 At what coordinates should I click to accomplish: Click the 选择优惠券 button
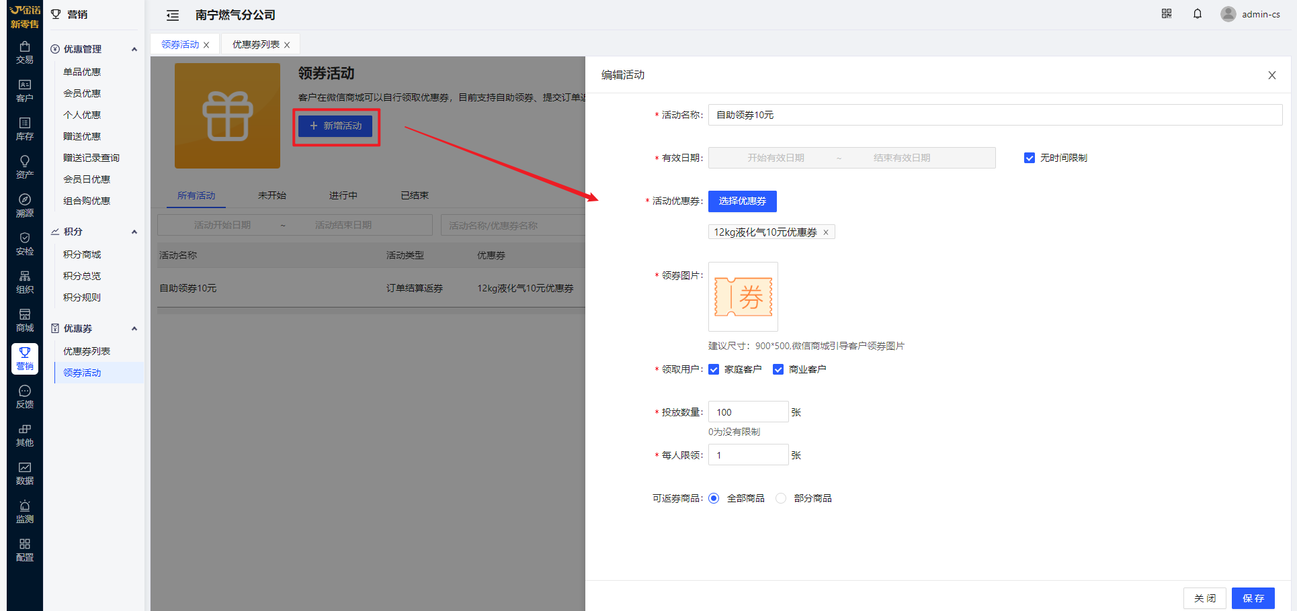click(742, 201)
